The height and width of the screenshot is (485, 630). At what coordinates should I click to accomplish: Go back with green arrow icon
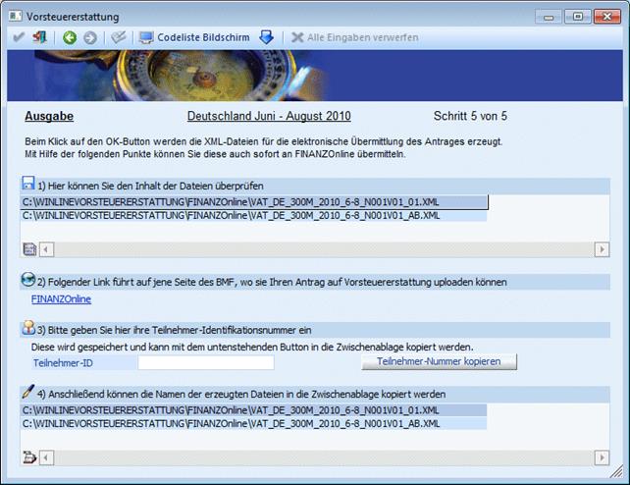70,37
